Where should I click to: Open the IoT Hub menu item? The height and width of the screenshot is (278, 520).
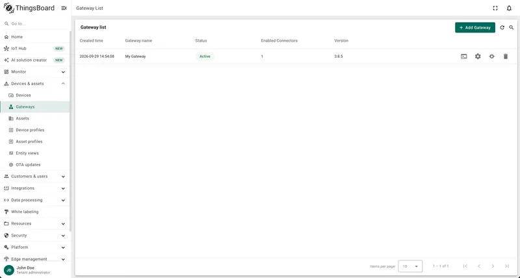pyautogui.click(x=35, y=48)
